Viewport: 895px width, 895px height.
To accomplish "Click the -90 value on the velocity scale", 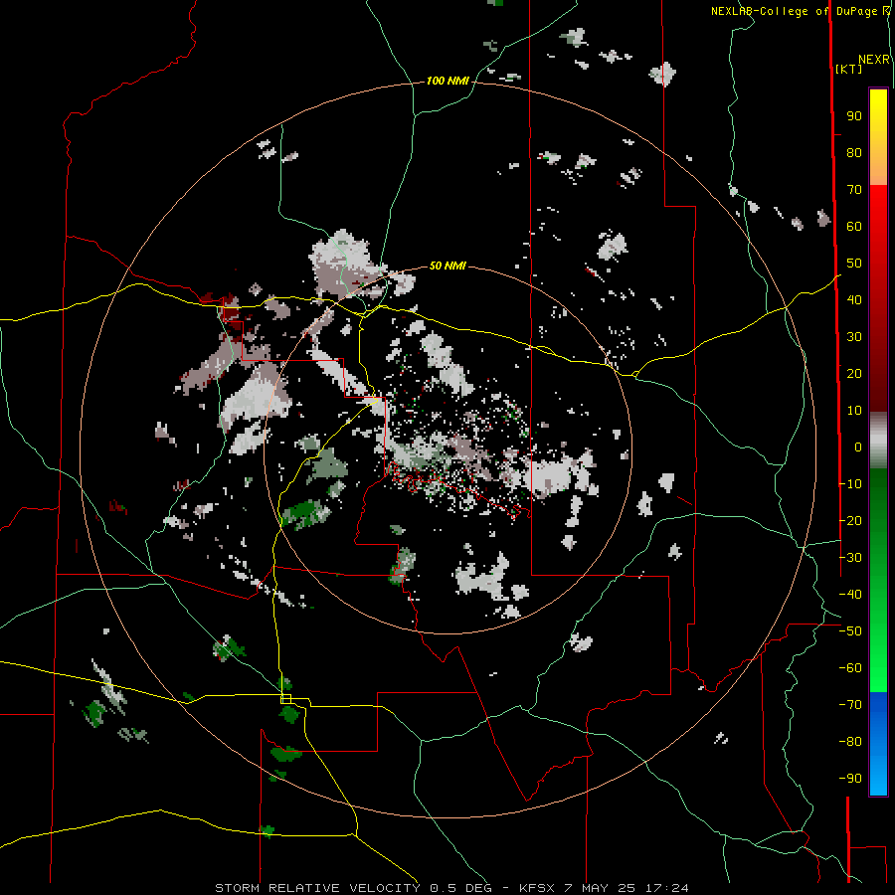I will (850, 779).
